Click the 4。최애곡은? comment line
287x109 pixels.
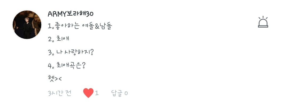tap(67, 65)
